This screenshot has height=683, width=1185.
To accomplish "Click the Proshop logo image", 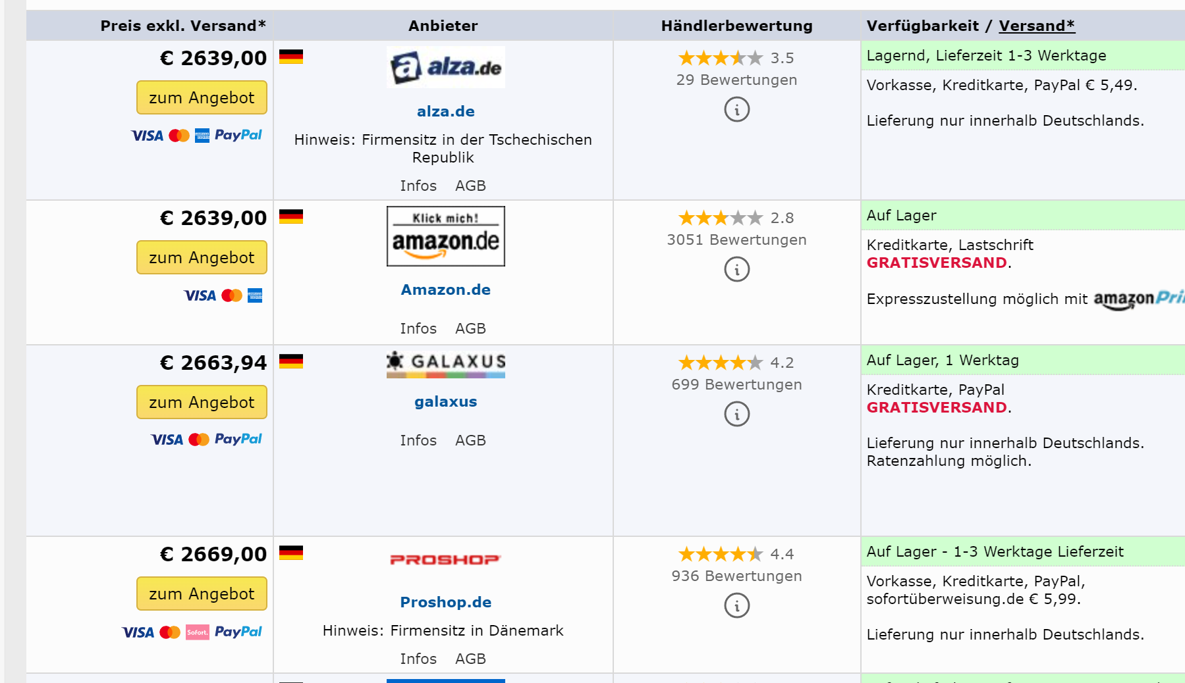I will tap(445, 559).
